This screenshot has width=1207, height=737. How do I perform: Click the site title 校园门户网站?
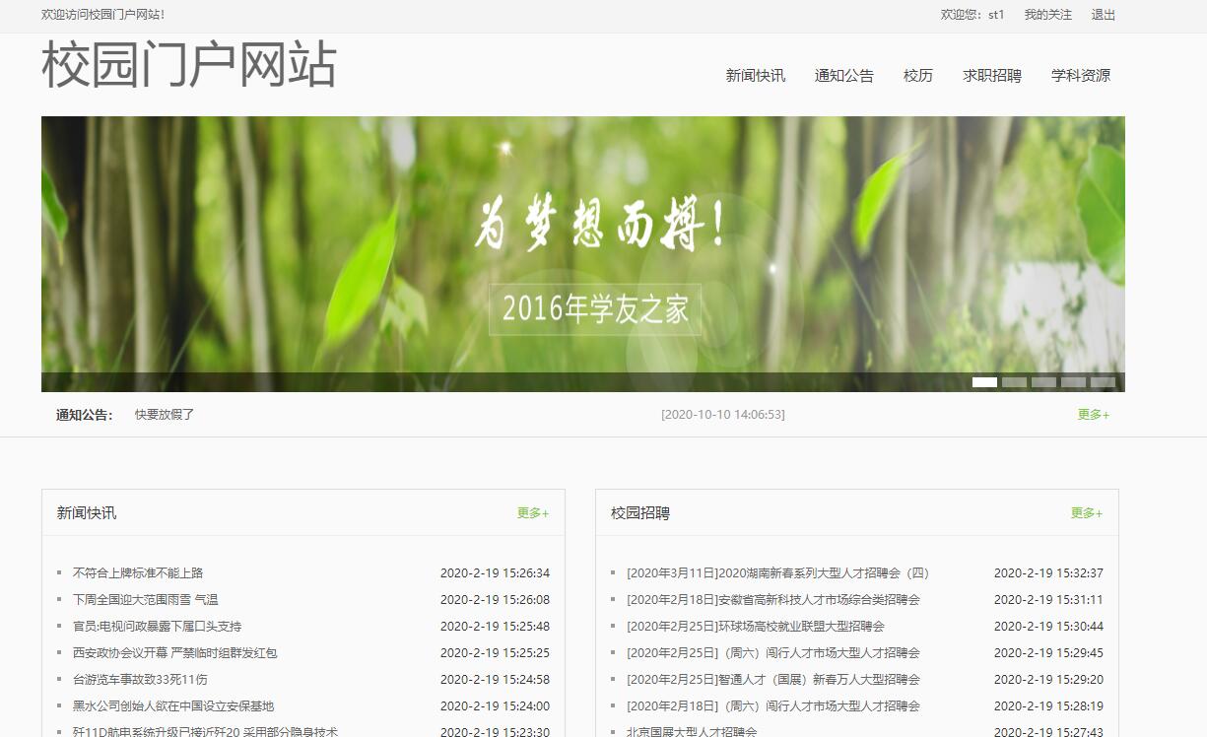188,66
